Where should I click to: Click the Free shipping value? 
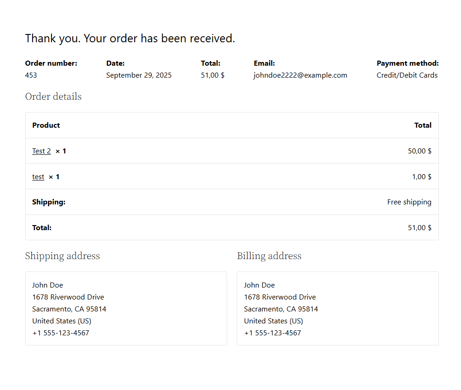point(409,202)
